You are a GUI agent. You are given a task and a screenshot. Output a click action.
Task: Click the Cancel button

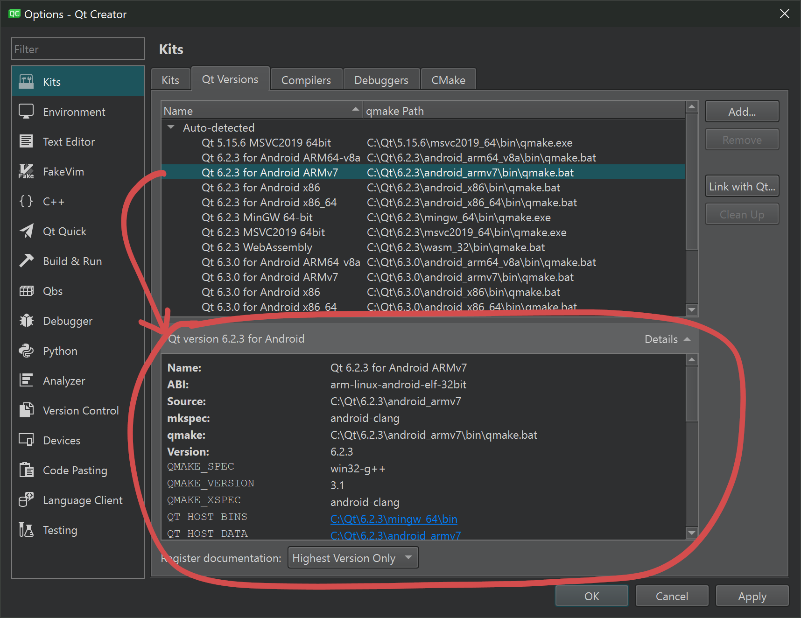(x=672, y=596)
